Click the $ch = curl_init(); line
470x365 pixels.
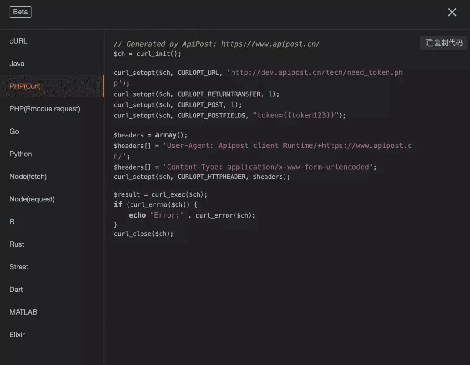point(147,54)
